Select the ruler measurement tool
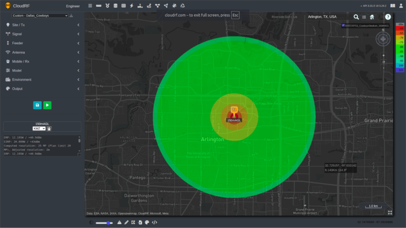The height and width of the screenshot is (228, 406). click(99, 6)
